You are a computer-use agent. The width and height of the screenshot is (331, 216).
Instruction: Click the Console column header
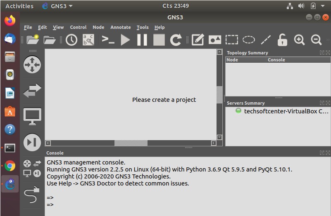click(298, 60)
